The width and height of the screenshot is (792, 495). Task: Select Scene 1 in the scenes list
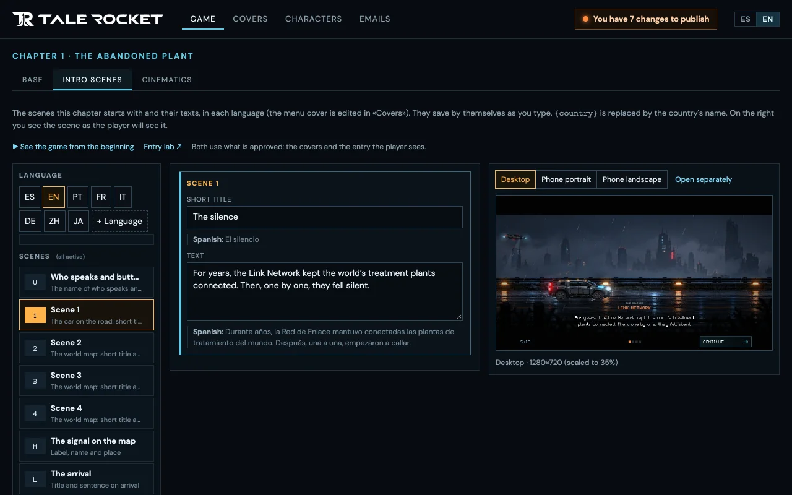point(87,315)
